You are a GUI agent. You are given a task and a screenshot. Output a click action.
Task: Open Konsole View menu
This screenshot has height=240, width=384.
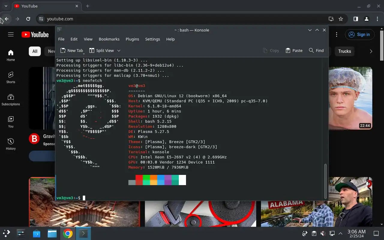tap(88, 39)
